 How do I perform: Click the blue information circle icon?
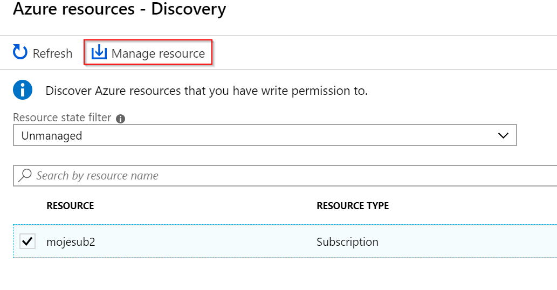tap(23, 90)
